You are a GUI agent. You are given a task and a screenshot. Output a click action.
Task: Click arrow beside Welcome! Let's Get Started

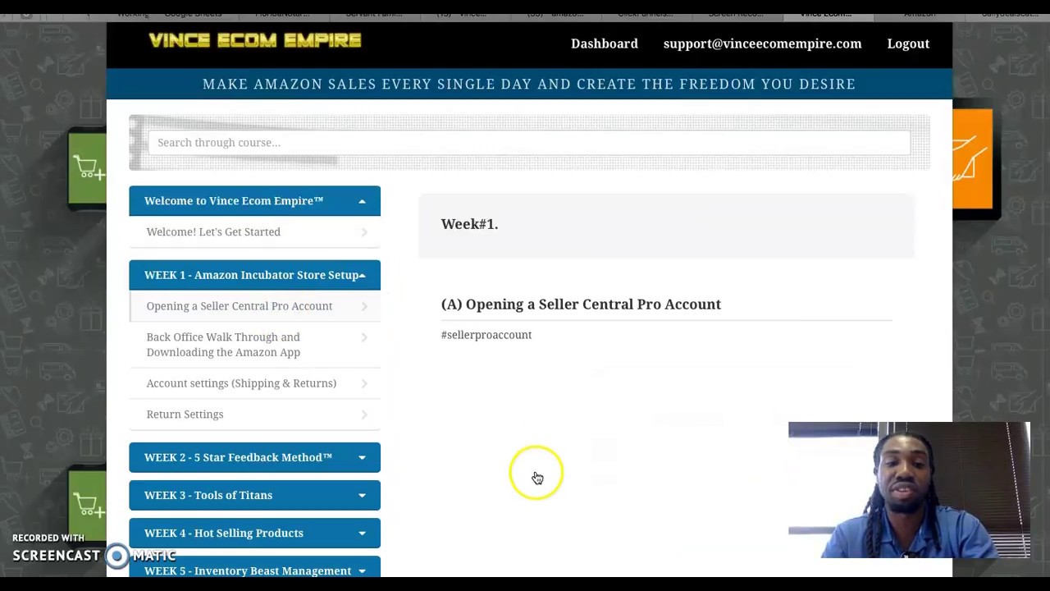tap(363, 232)
